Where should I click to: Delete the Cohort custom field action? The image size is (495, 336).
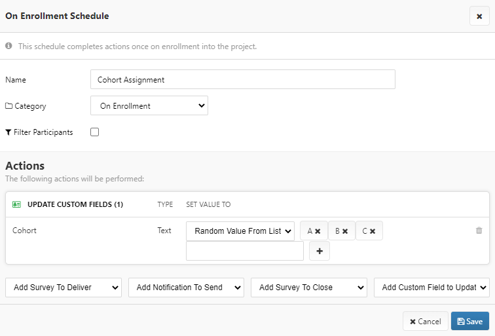(479, 231)
